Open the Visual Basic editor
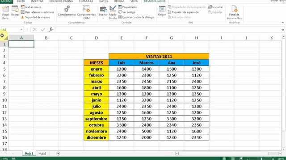This screenshot has width=286, height=160. coord(5,12)
